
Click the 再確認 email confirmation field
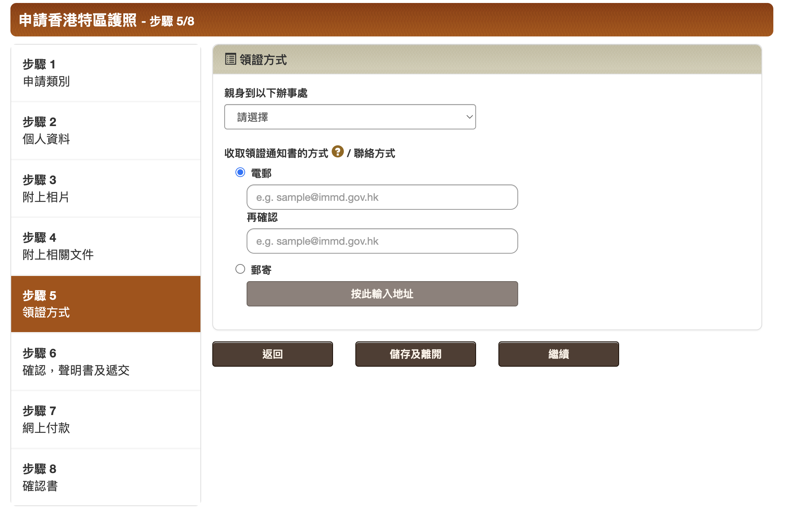(381, 241)
